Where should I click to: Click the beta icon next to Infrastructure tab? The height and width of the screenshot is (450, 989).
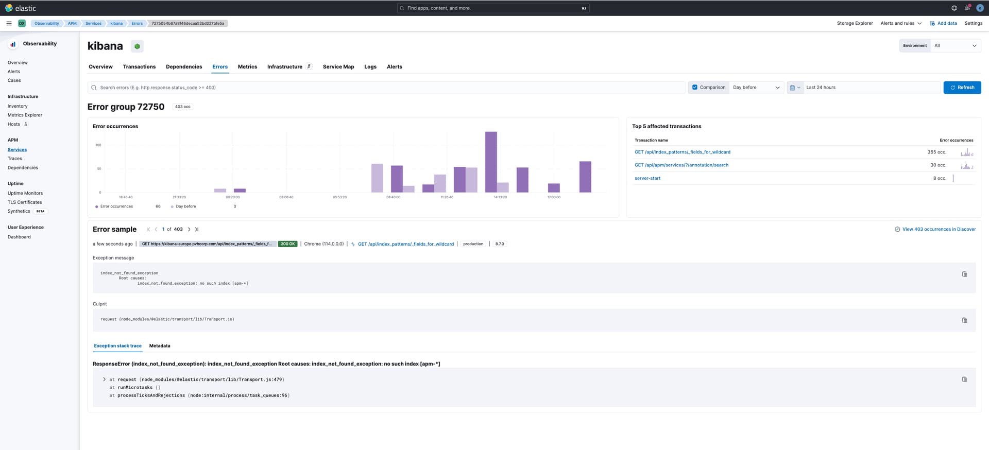309,66
